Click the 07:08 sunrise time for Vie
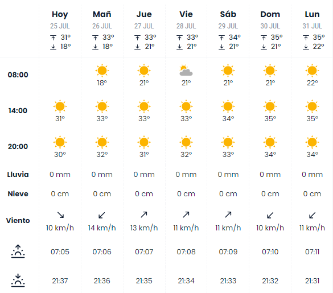 pyautogui.click(x=186, y=252)
